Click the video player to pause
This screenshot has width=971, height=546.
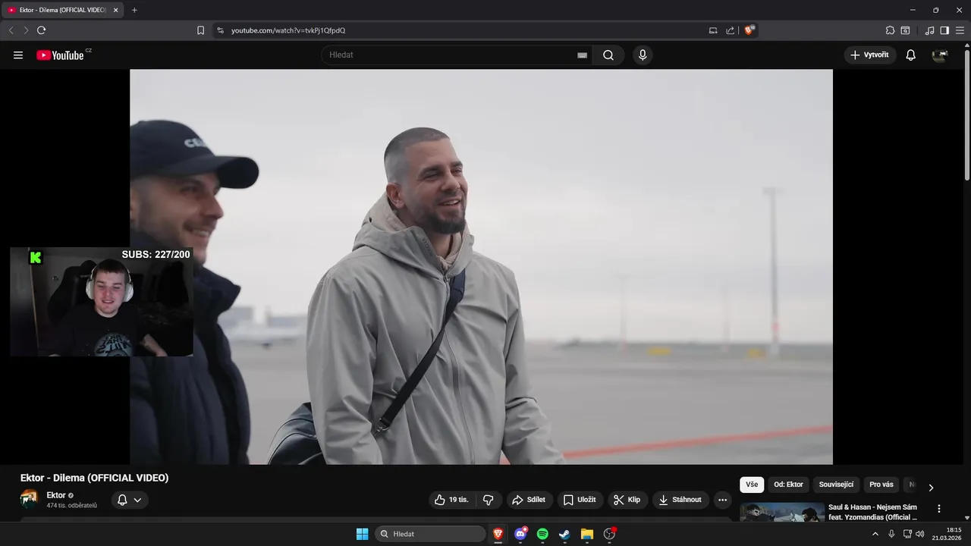tap(481, 267)
